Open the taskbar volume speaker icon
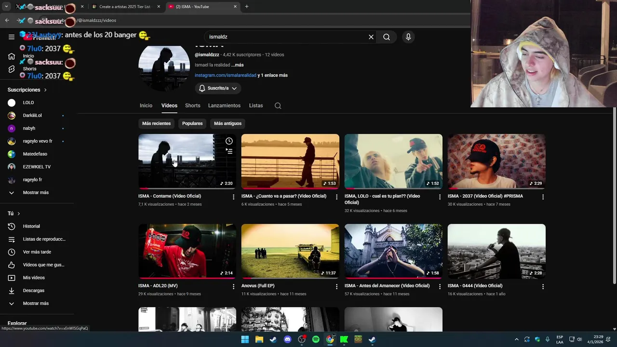Viewport: 617px width, 347px height. click(579, 339)
